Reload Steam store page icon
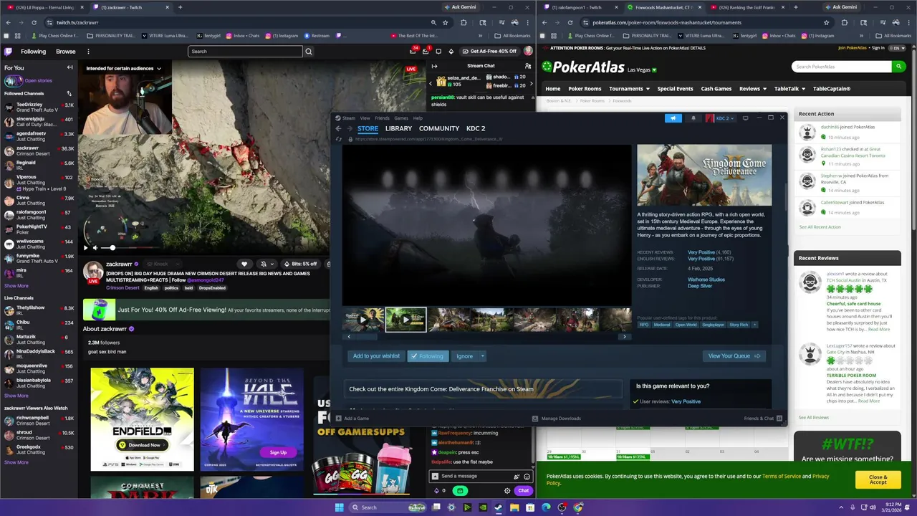This screenshot has height=516, width=917. [339, 139]
